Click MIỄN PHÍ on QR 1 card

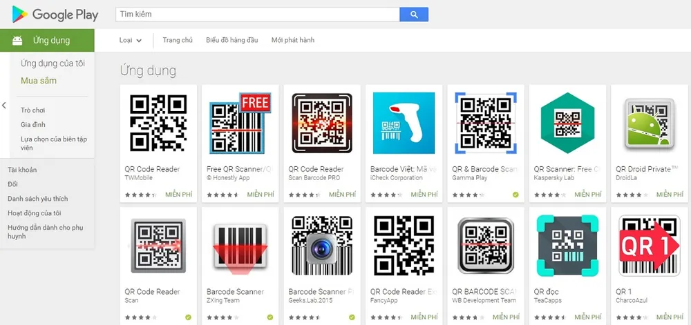coord(670,317)
